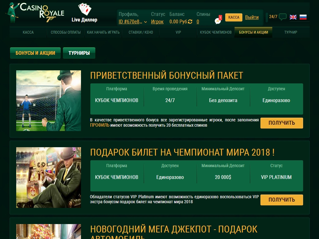Click Получить for World Cup ticket gift
319x239 pixels.
pos(282,200)
